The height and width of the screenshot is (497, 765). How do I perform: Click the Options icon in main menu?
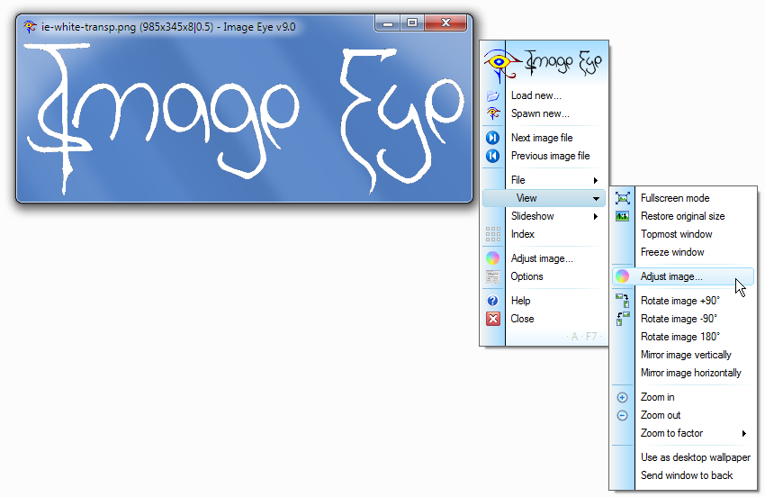pyautogui.click(x=493, y=276)
